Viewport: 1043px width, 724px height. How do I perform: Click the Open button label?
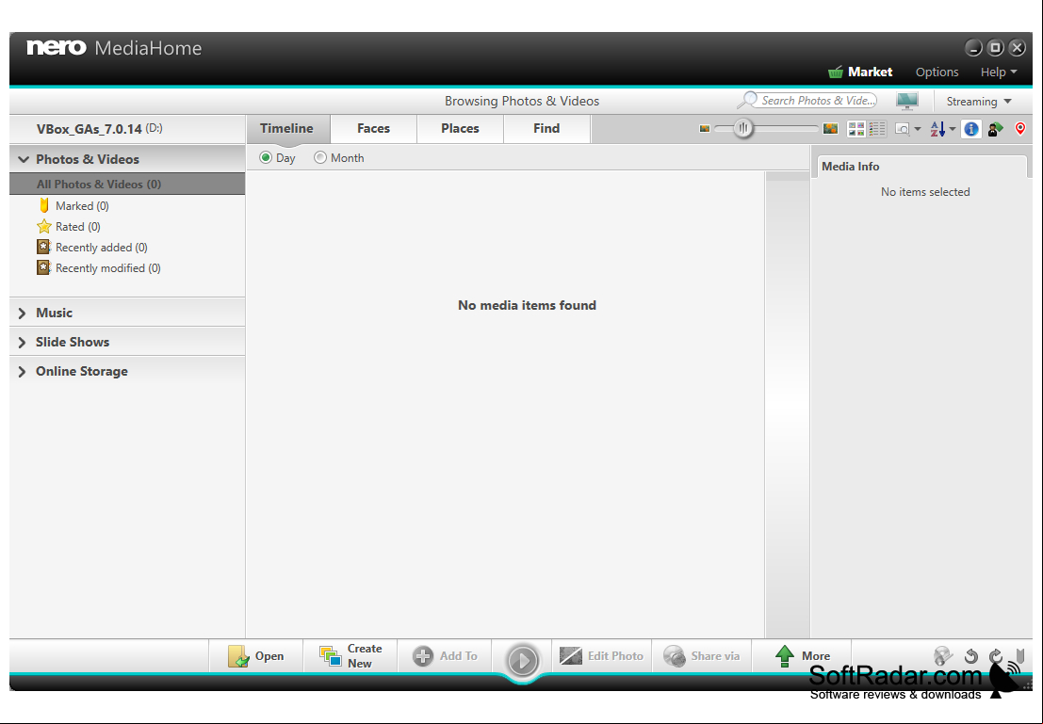pyautogui.click(x=269, y=656)
